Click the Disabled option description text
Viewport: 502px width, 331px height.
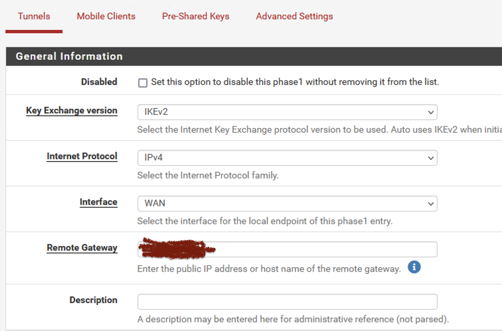point(295,82)
